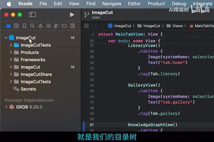Select the Frameworks folder row

(x=40, y=60)
